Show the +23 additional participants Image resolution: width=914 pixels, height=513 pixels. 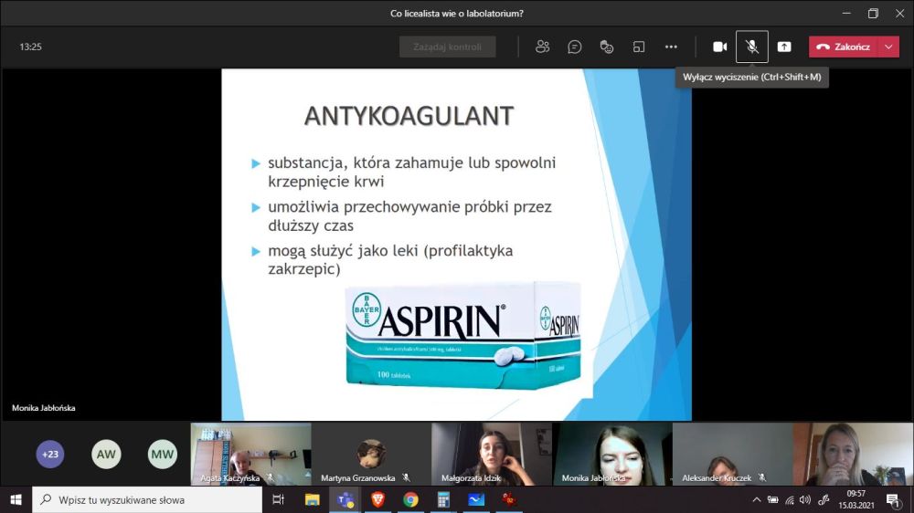pyautogui.click(x=50, y=455)
